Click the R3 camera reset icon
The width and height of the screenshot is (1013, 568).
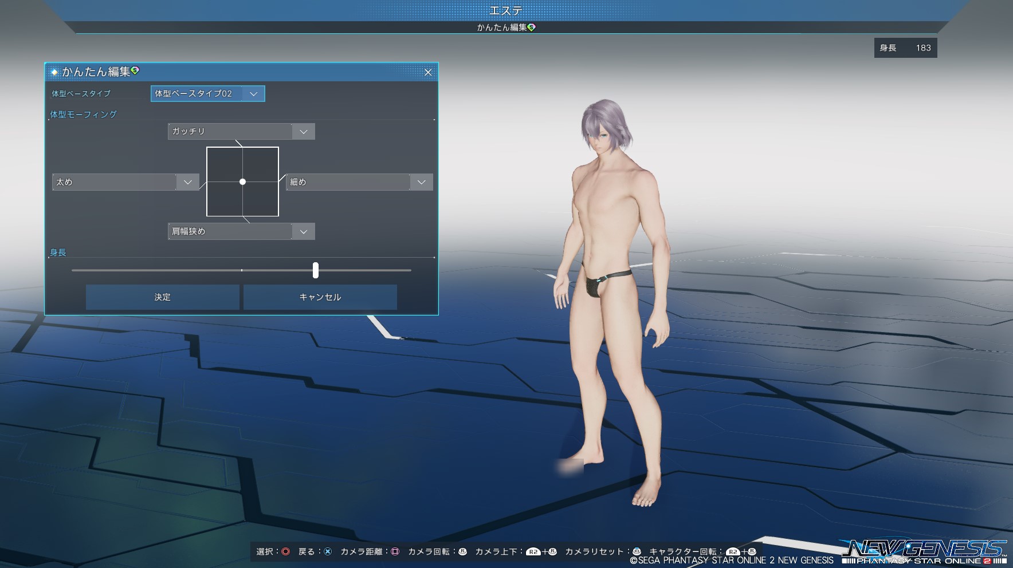point(637,551)
